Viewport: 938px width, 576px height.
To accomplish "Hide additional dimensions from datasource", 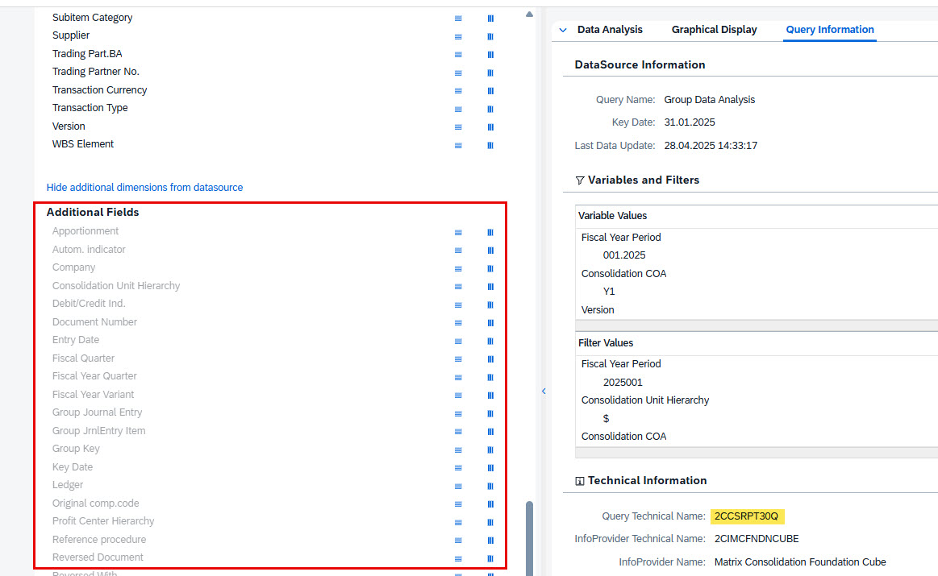I will pos(144,187).
